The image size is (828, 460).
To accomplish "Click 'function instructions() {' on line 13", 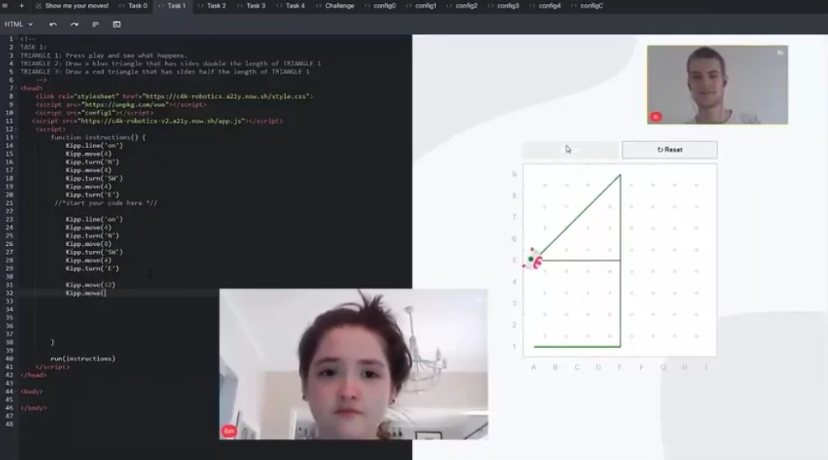I will tap(98, 137).
